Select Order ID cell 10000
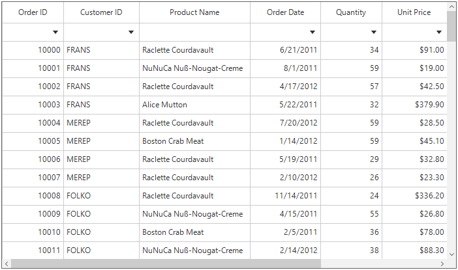 click(33, 50)
